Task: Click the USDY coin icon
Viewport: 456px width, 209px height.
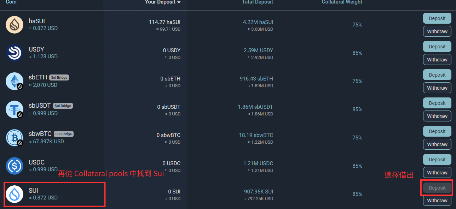Action: point(15,53)
